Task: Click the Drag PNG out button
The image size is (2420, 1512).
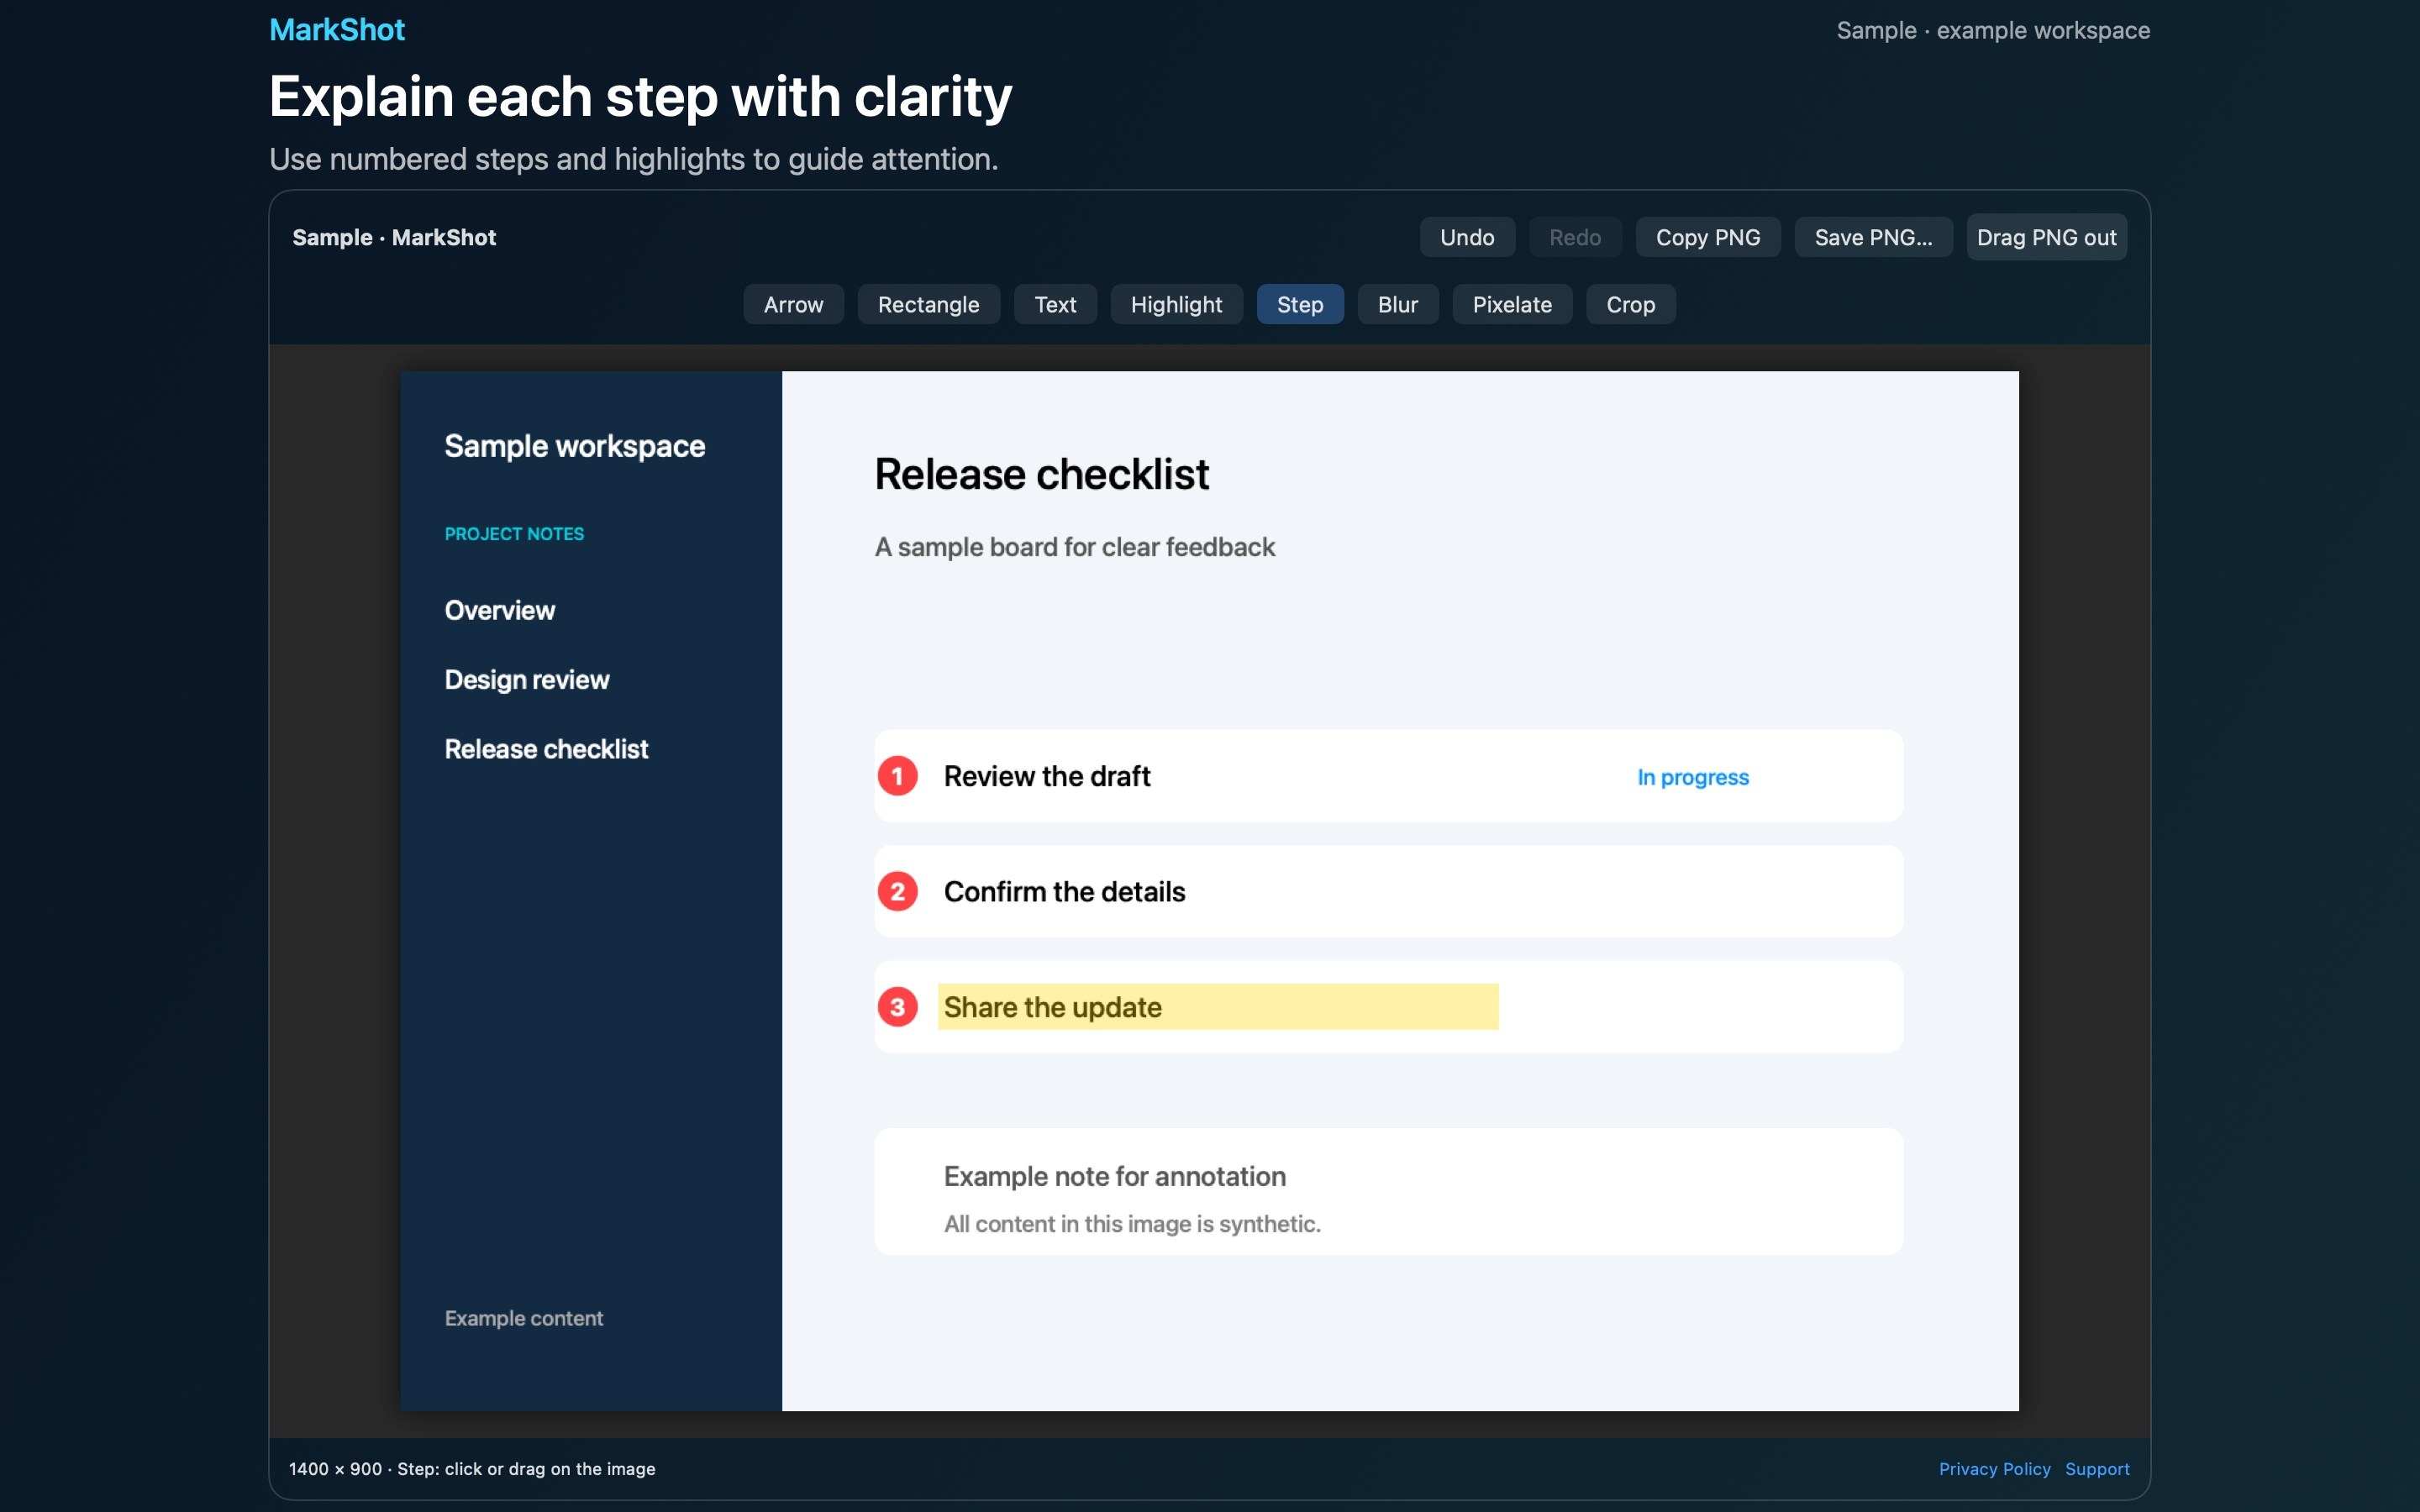Action: [2046, 237]
